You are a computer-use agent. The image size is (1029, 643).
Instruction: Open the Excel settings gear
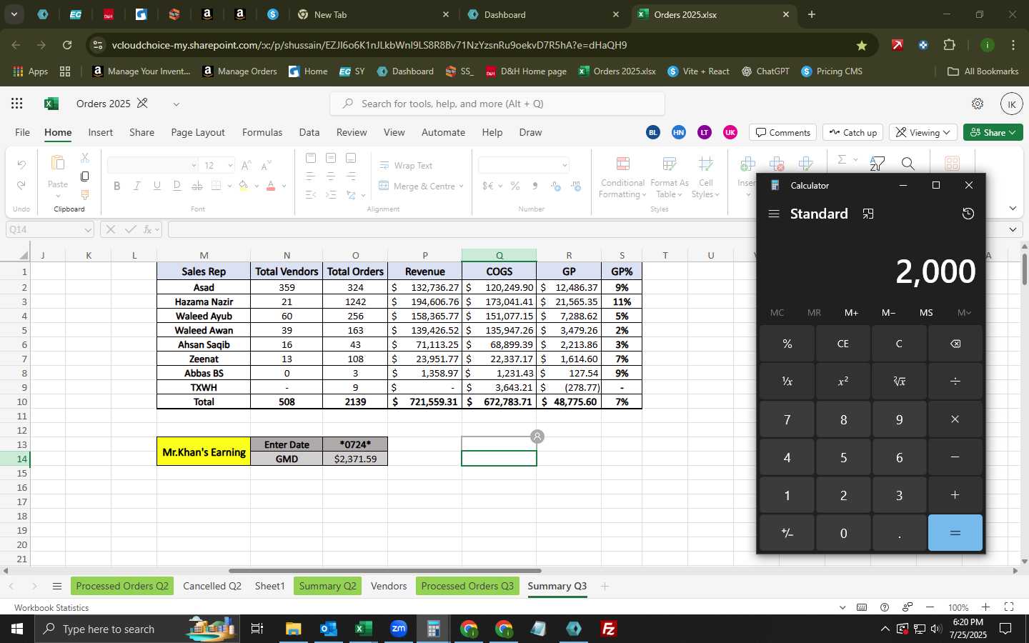tap(978, 104)
